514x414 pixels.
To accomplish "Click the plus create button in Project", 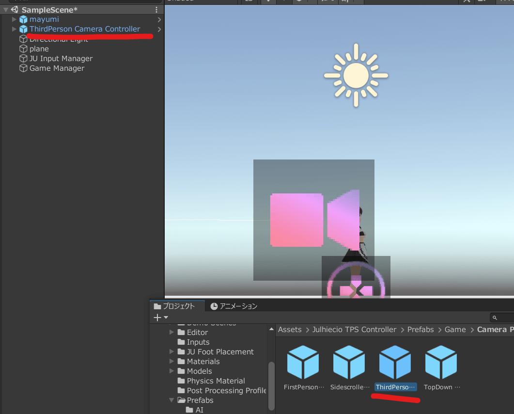I will point(157,318).
